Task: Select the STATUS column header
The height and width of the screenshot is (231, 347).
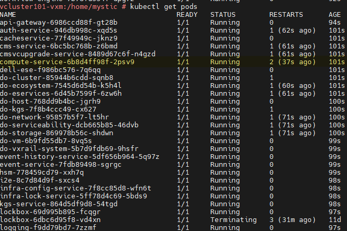Action: 223,15
